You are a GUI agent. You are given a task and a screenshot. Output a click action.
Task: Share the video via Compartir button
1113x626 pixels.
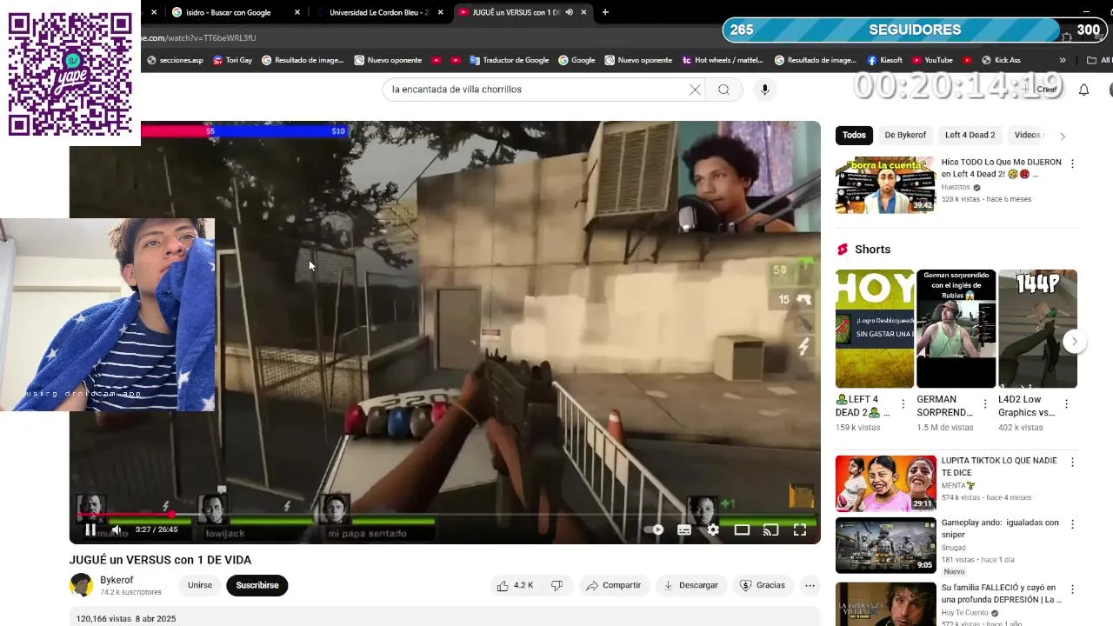pos(614,585)
